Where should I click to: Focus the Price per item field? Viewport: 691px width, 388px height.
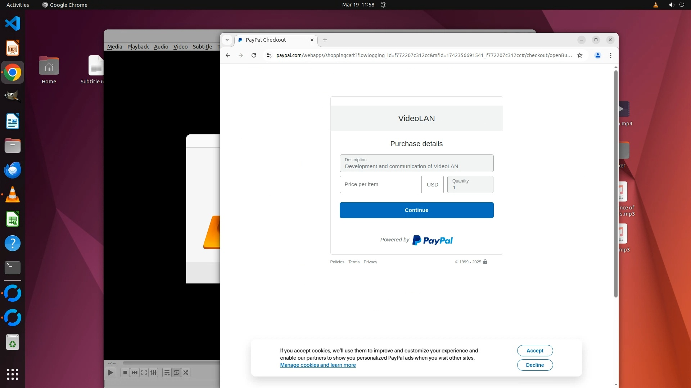(380, 184)
